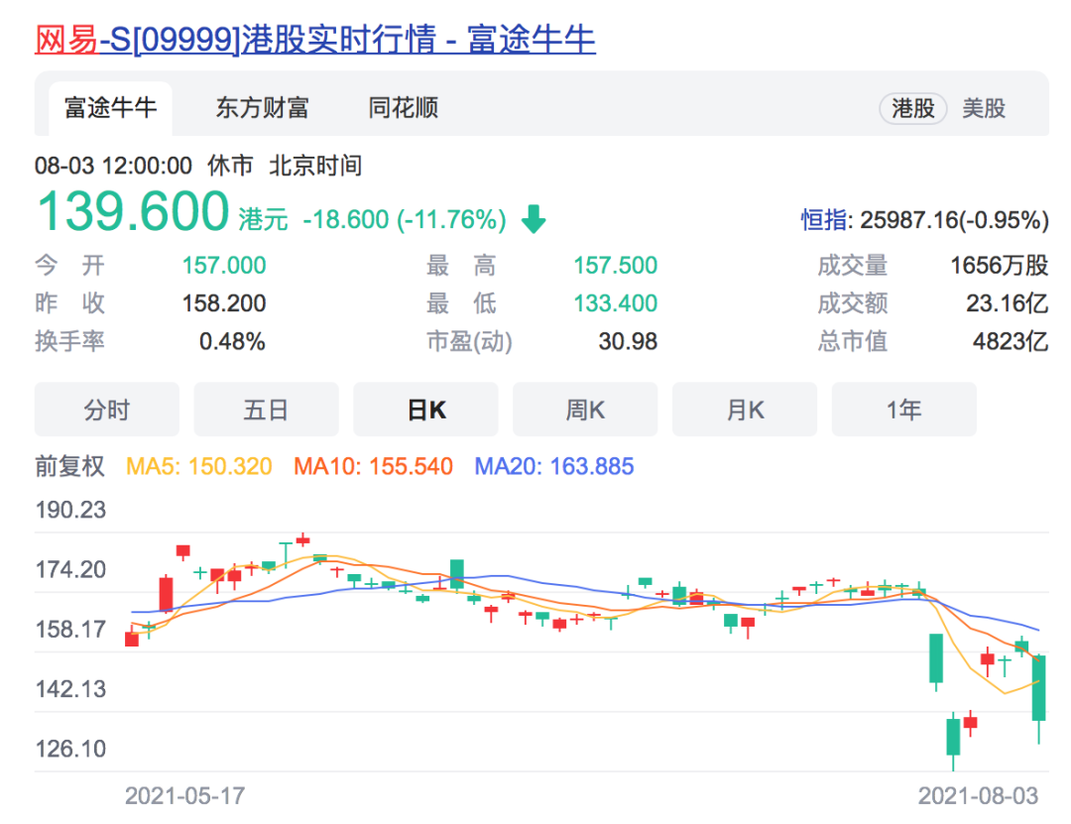
Task: Open the 网易-S[09999] 富途牛牛 title link
Action: point(315,39)
